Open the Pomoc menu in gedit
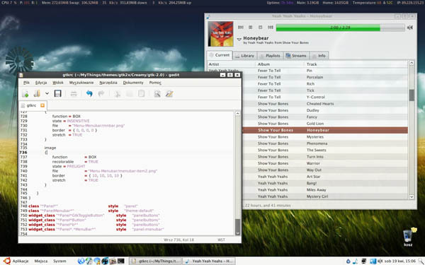Screen dimensions: 425x265 155,83
